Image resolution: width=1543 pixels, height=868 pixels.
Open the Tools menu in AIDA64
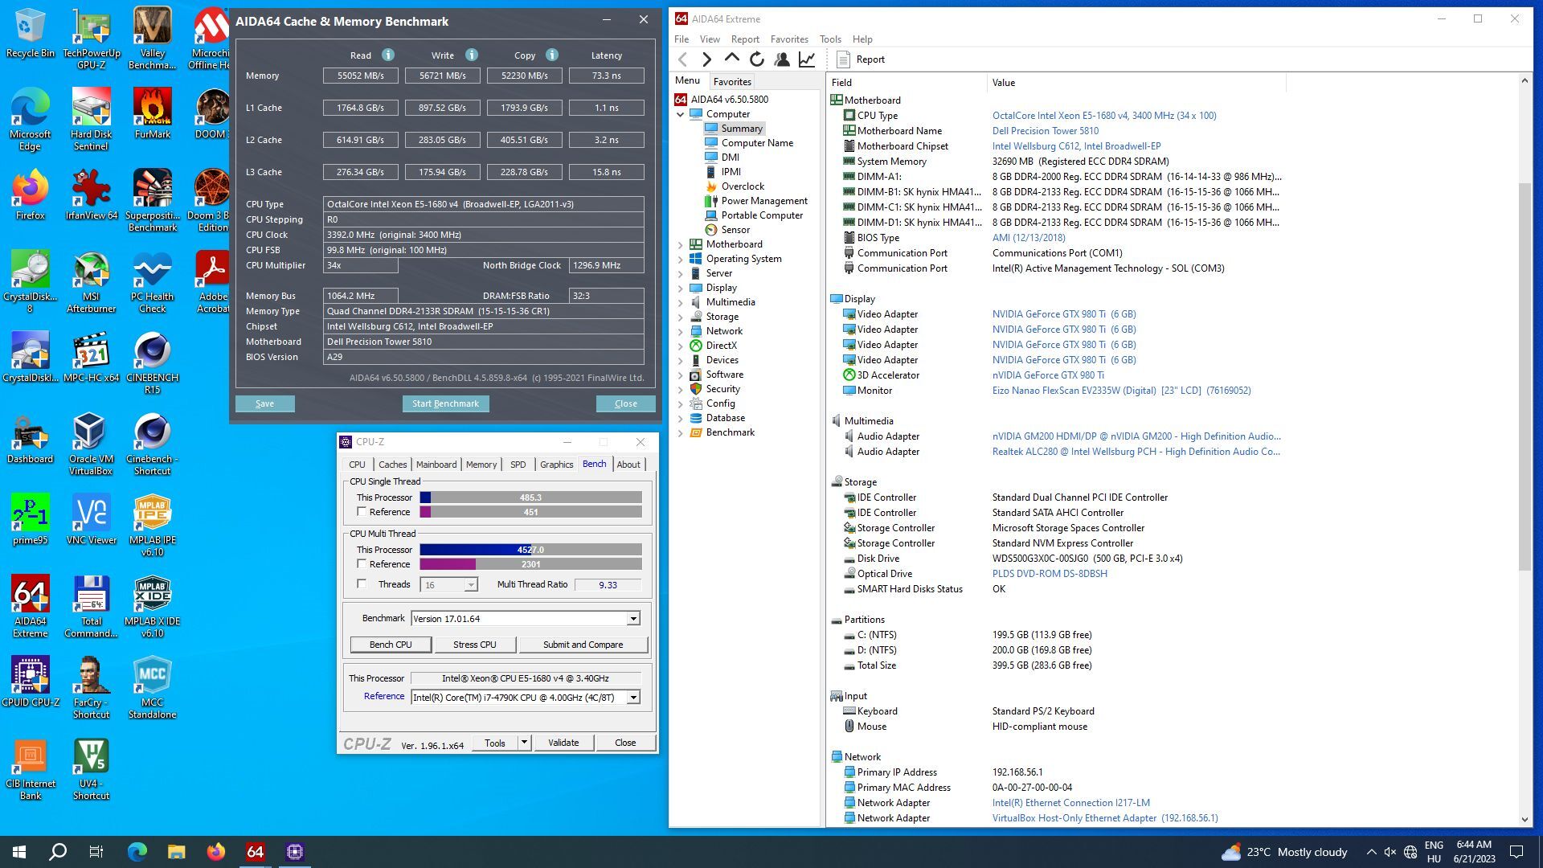pos(830,39)
